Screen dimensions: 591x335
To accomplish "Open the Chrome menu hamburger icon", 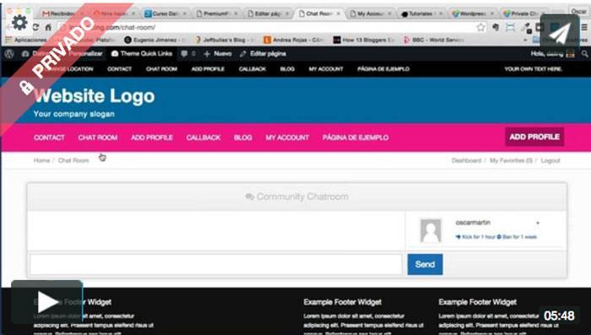I will [x=584, y=27].
